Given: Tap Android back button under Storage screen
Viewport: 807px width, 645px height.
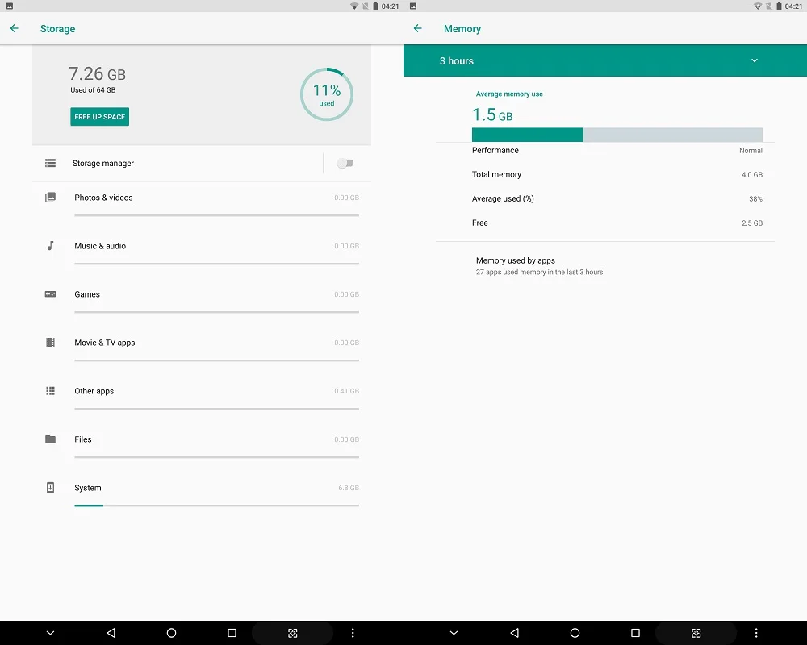Looking at the screenshot, I should (111, 633).
